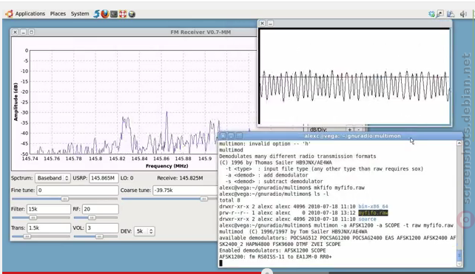
Task: Close the scope waveform window
Action: pyautogui.click(x=263, y=24)
